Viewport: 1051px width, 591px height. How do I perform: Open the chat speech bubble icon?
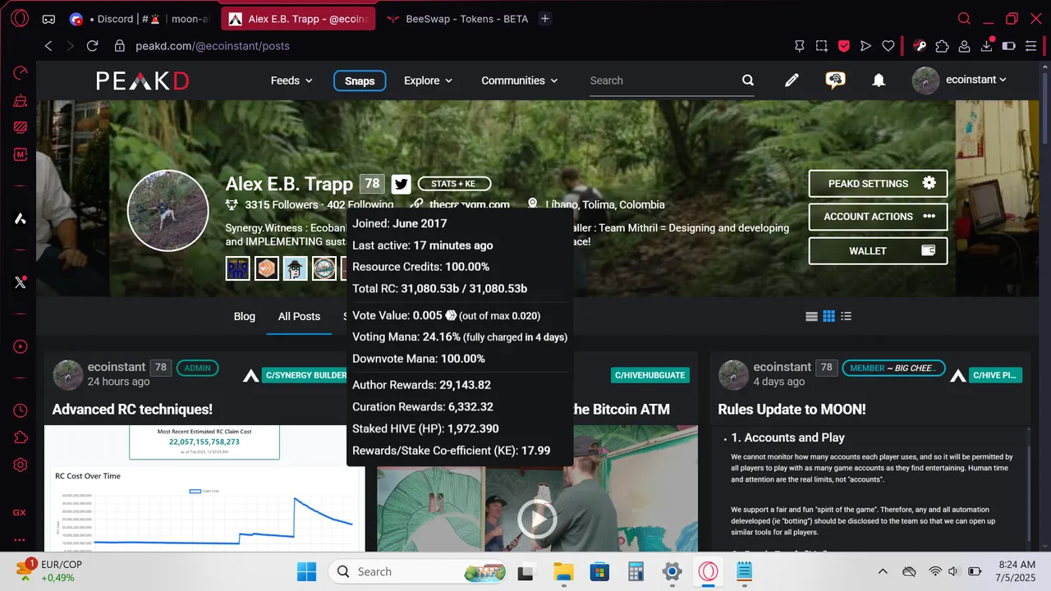pyautogui.click(x=835, y=80)
